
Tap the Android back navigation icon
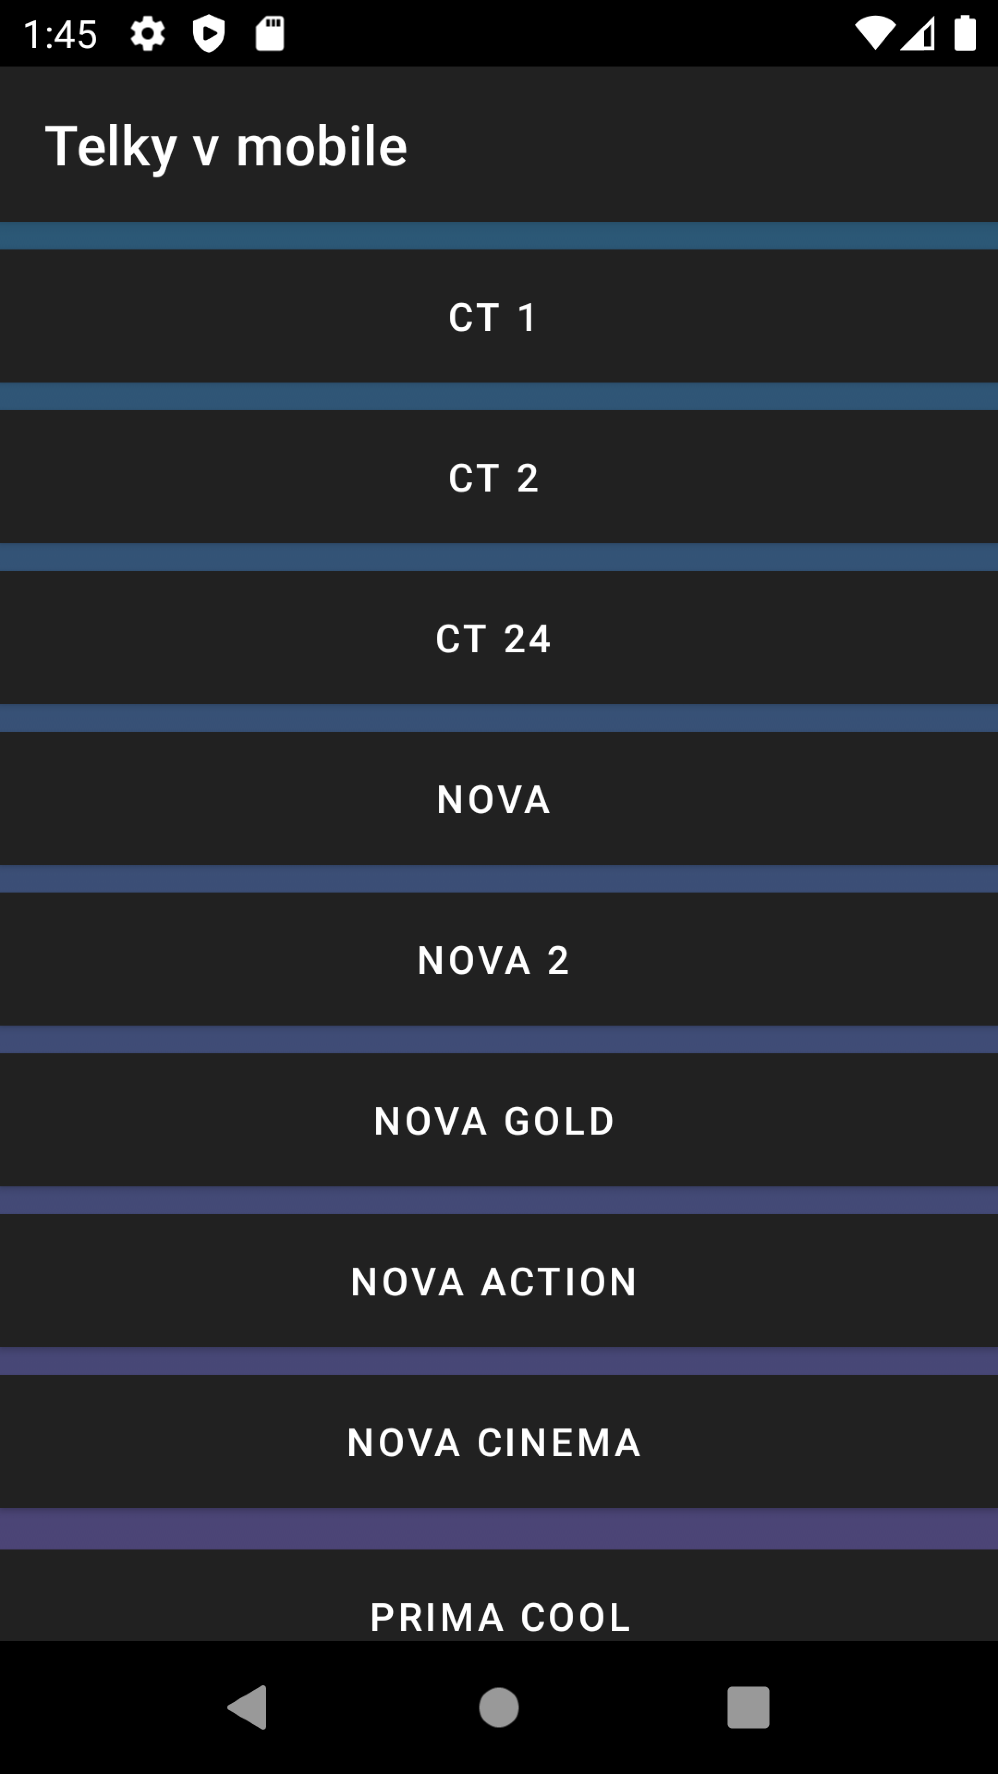pyautogui.click(x=248, y=1707)
